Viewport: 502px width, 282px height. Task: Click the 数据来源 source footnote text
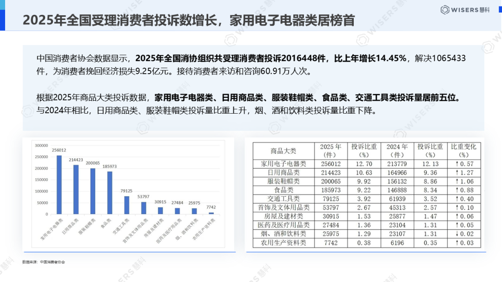(x=44, y=262)
